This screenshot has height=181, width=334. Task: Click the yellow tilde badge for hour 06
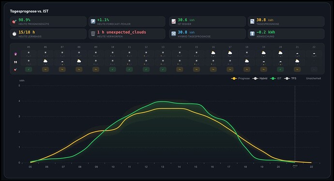[x=46, y=69]
